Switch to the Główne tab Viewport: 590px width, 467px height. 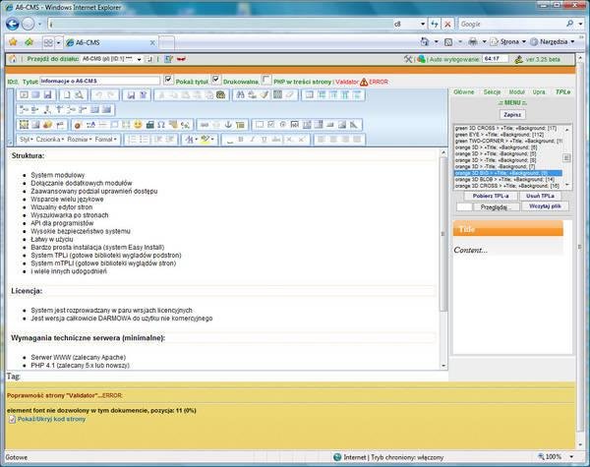click(x=463, y=92)
